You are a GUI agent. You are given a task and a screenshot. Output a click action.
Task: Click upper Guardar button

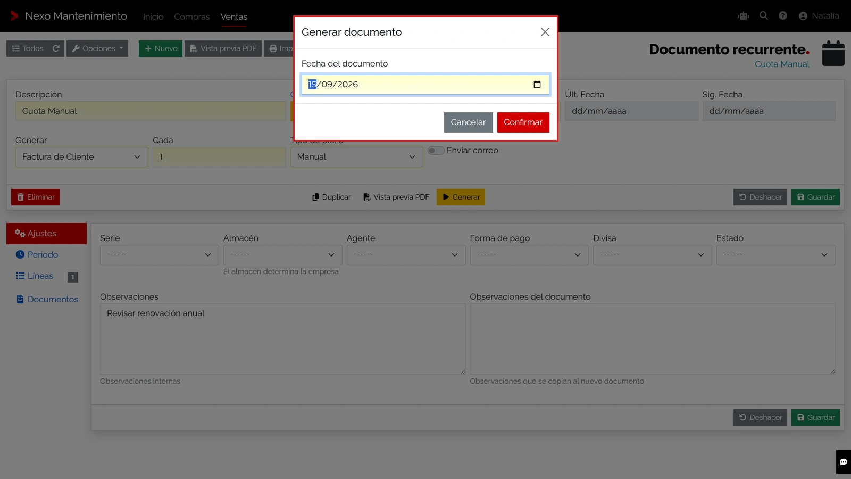[x=815, y=197]
